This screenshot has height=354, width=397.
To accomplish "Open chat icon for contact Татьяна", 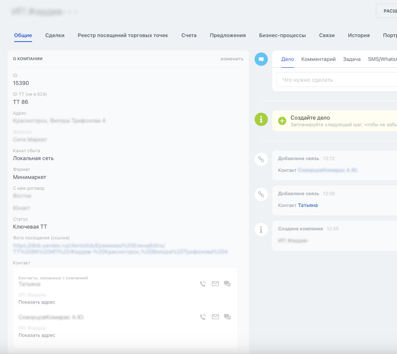I will [227, 284].
